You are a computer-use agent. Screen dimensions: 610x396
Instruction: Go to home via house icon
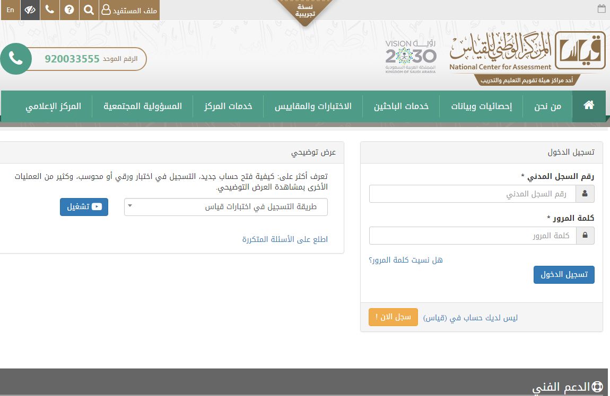tap(589, 105)
